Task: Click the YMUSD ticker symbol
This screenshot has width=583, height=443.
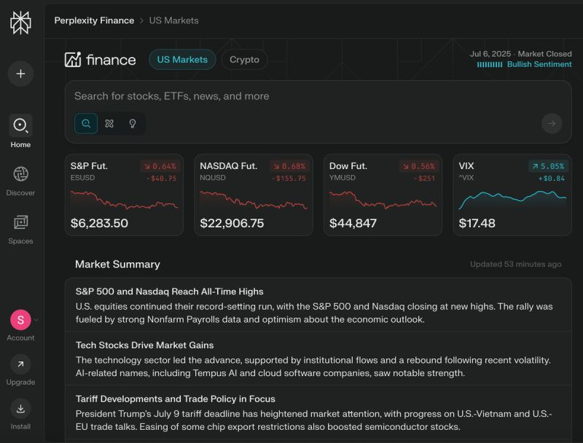Action: [x=343, y=178]
